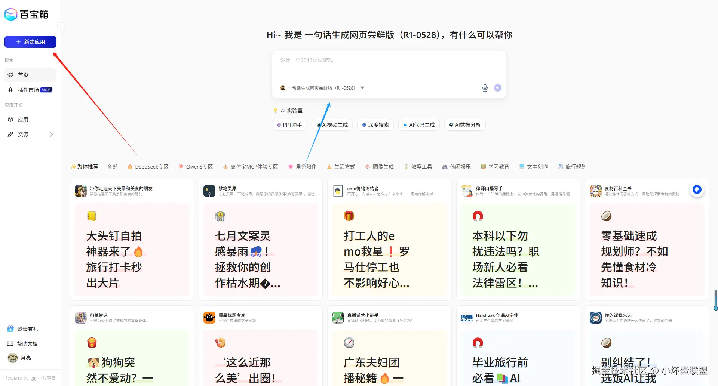
Task: Launch the AI视频生成 tool
Action: pyautogui.click(x=332, y=125)
